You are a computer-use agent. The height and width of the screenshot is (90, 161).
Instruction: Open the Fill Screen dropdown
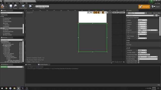point(122,12)
